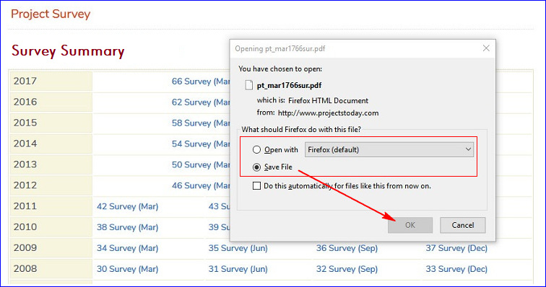Open the 35 Survey (Jun) link
Viewport: 546px width, 287px height.
coord(238,248)
